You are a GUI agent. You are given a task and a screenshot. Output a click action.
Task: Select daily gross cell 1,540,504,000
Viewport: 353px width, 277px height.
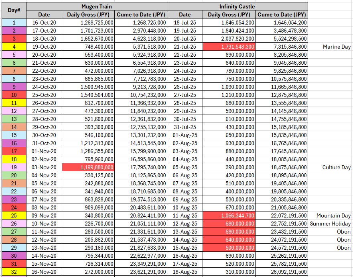[x=88, y=95]
